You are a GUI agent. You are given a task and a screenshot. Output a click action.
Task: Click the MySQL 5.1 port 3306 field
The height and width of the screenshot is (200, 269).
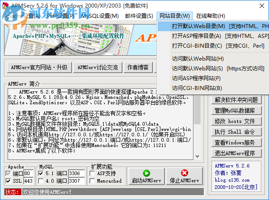(x=76, y=173)
